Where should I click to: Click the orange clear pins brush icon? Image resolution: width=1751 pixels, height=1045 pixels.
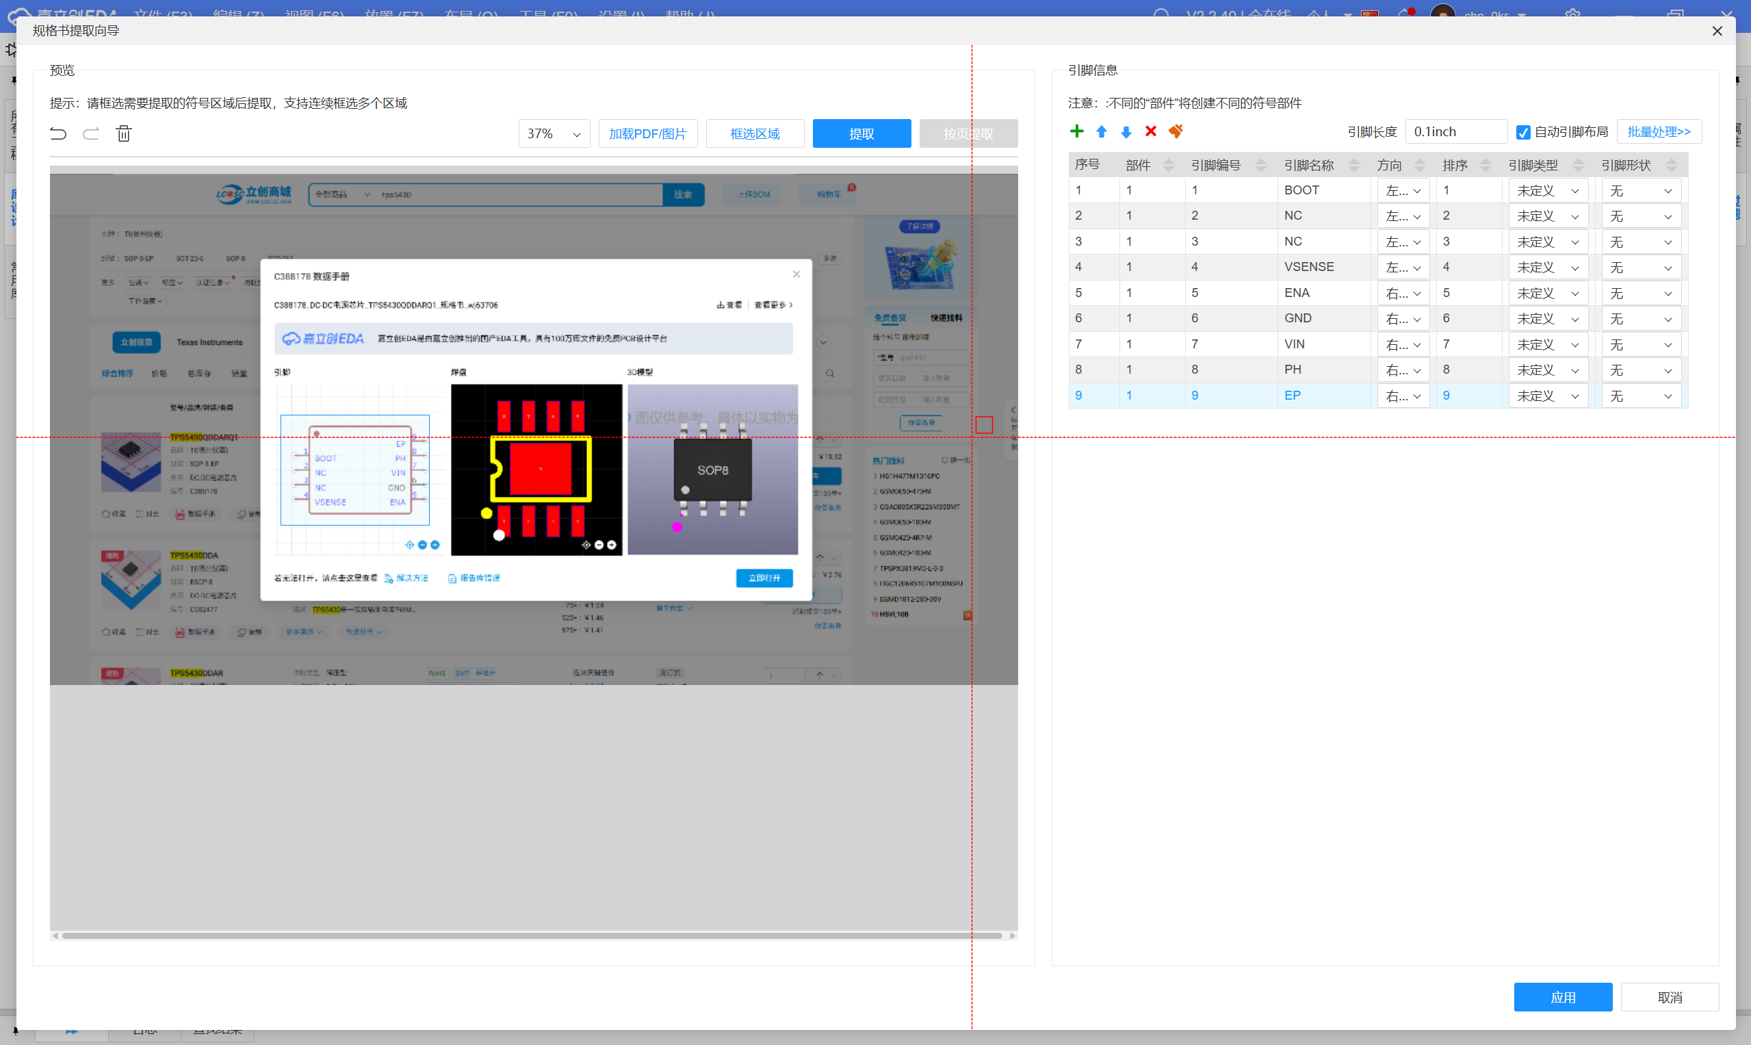[1176, 131]
